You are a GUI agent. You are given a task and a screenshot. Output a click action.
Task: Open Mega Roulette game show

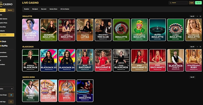point(85,91)
